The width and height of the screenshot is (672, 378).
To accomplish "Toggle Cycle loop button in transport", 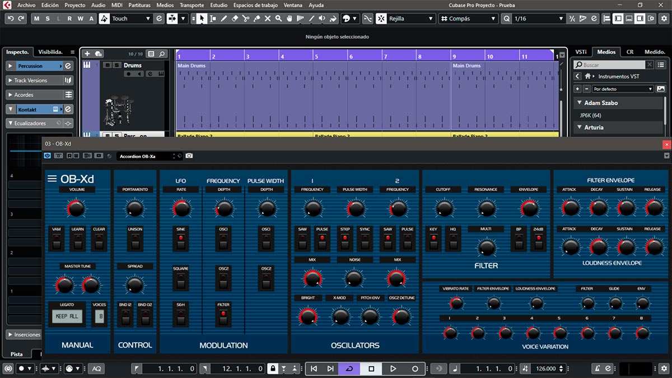I will click(x=349, y=368).
